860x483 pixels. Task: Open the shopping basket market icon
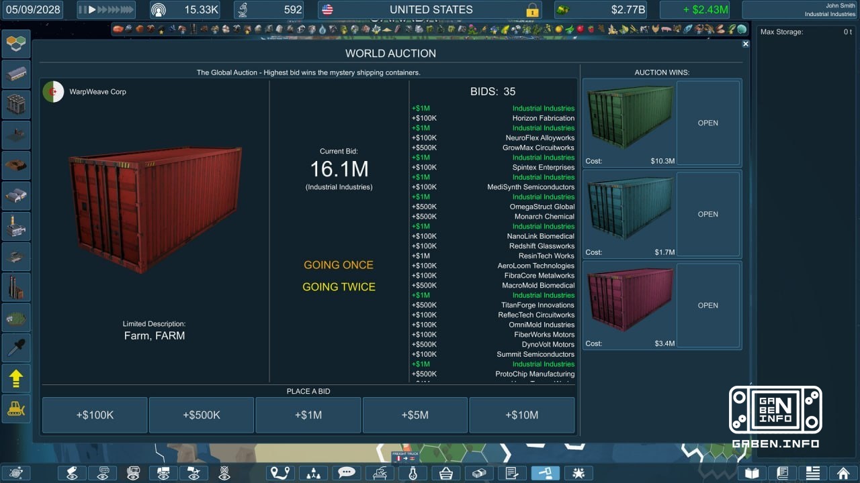[x=445, y=473]
